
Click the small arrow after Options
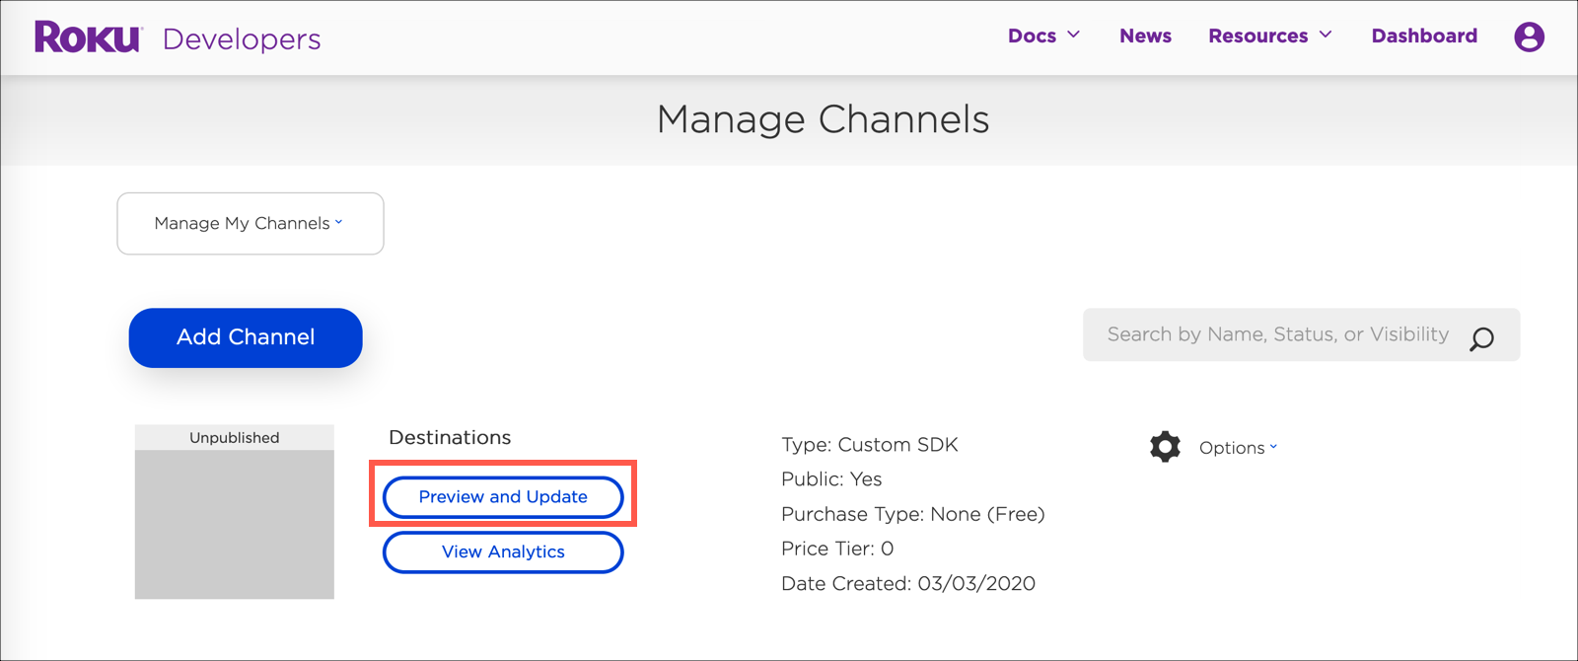(x=1273, y=447)
